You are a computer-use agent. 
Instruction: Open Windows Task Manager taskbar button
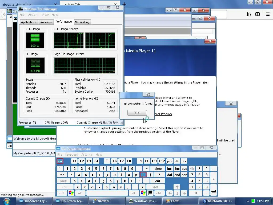pos(143,201)
